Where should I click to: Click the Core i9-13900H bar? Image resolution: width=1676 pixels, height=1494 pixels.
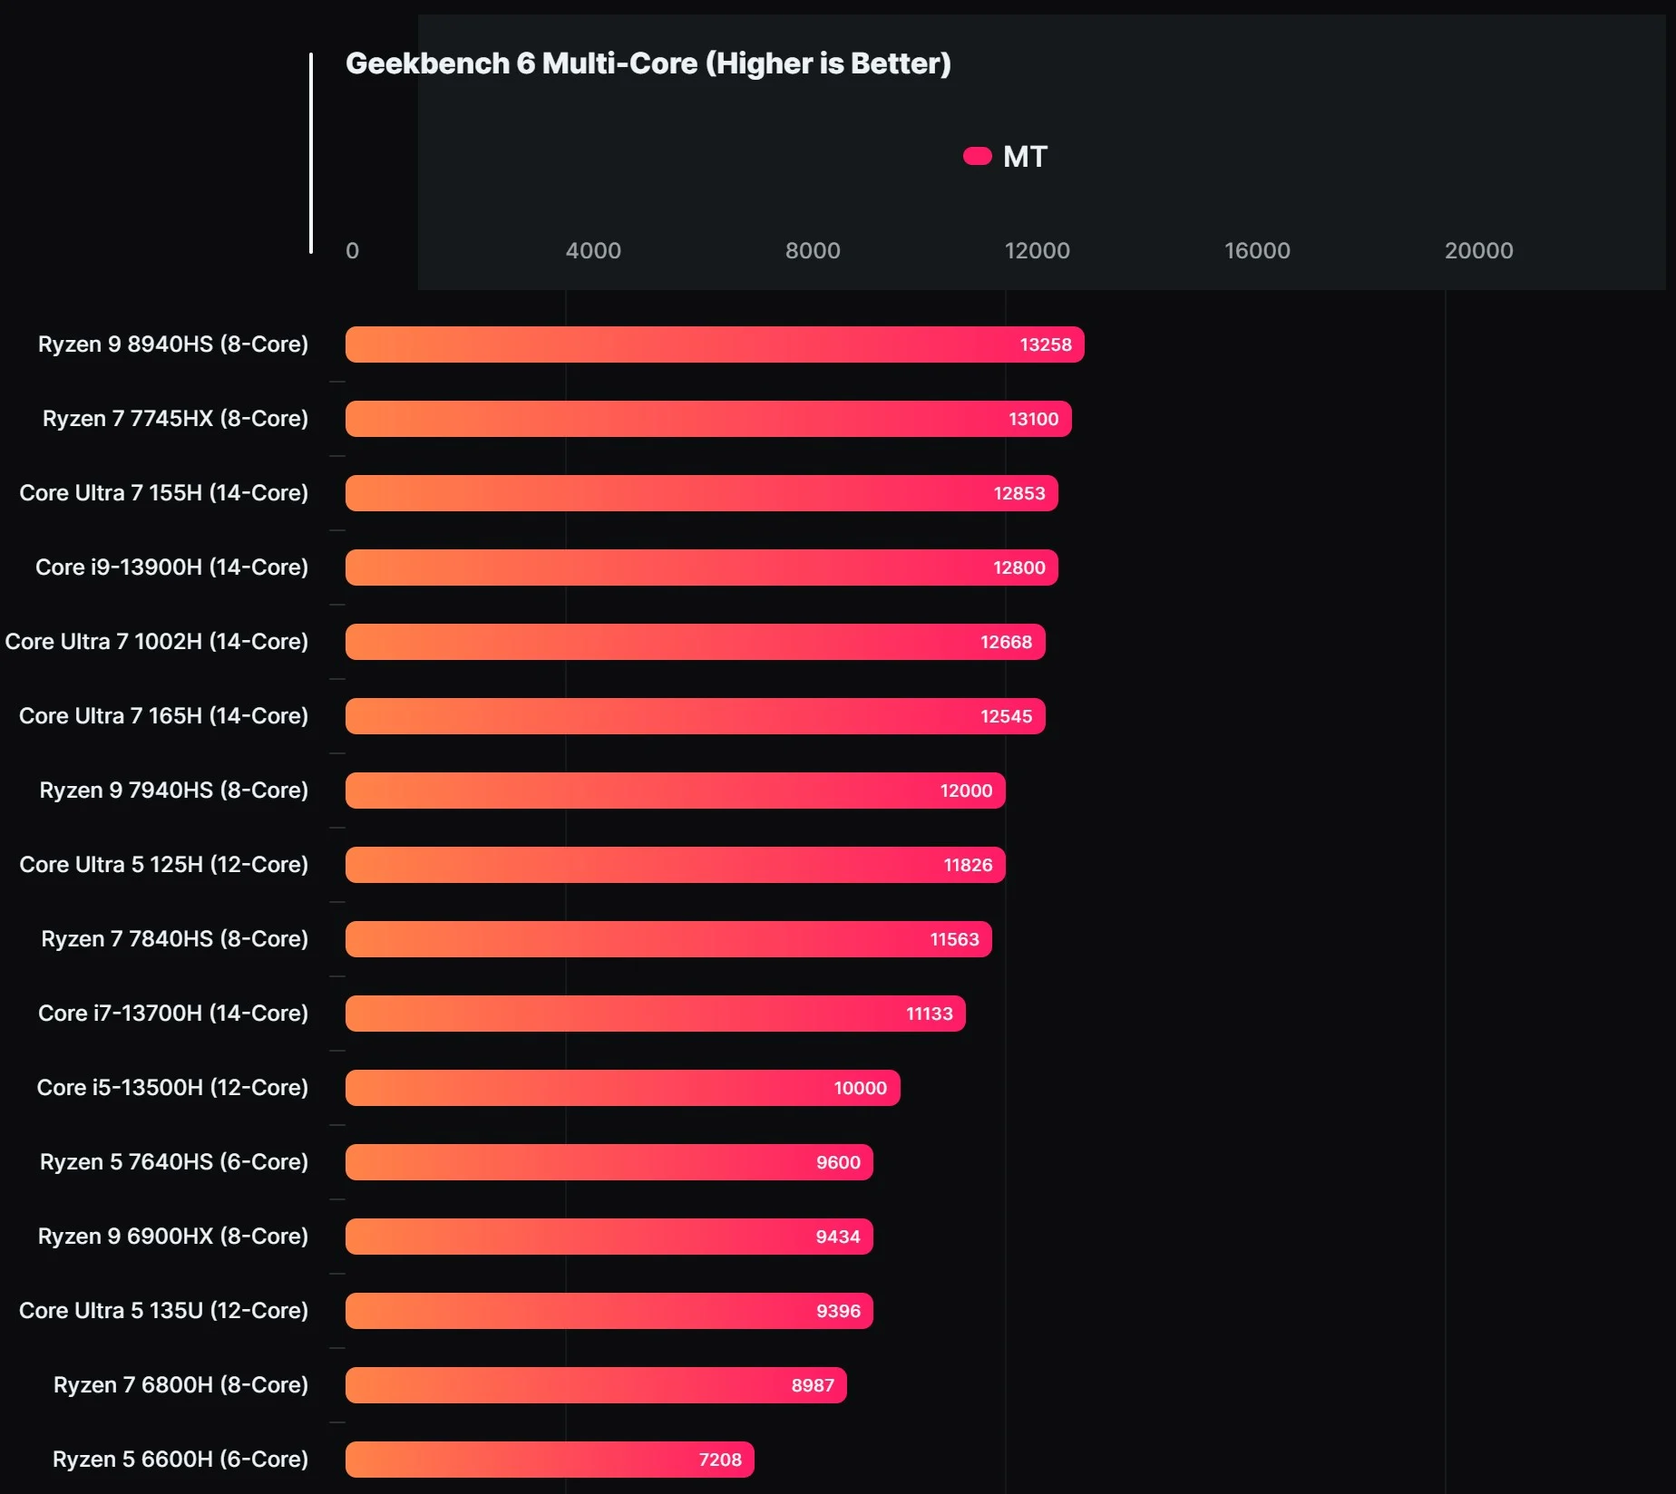tap(701, 568)
